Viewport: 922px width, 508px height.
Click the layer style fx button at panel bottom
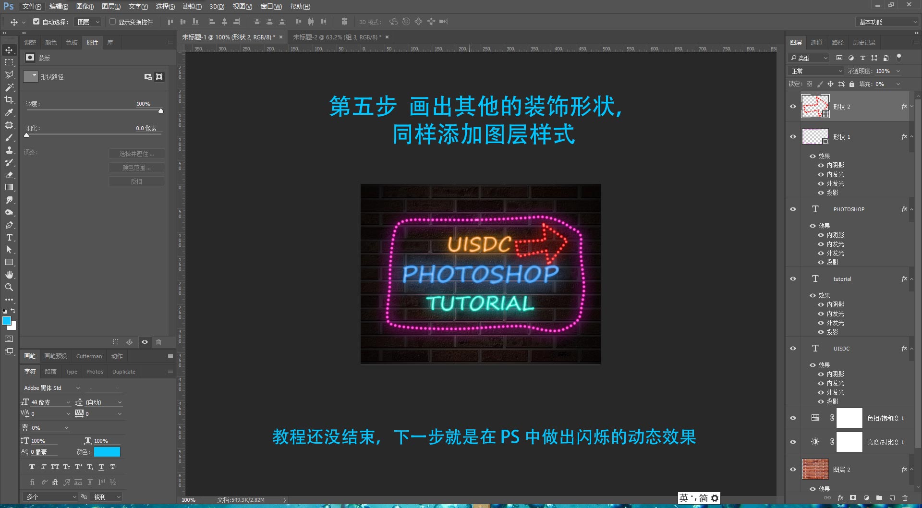click(x=840, y=498)
